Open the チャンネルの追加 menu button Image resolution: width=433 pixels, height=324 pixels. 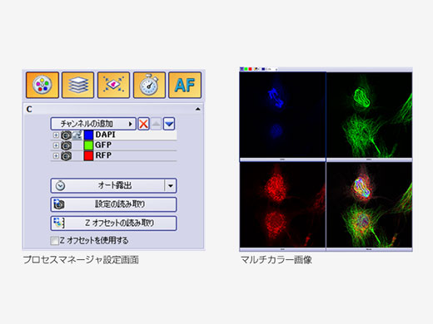point(93,124)
